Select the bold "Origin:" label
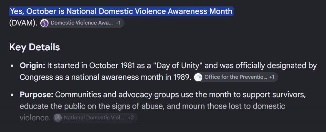Viewport: 326px width, 132px height. click(32, 66)
